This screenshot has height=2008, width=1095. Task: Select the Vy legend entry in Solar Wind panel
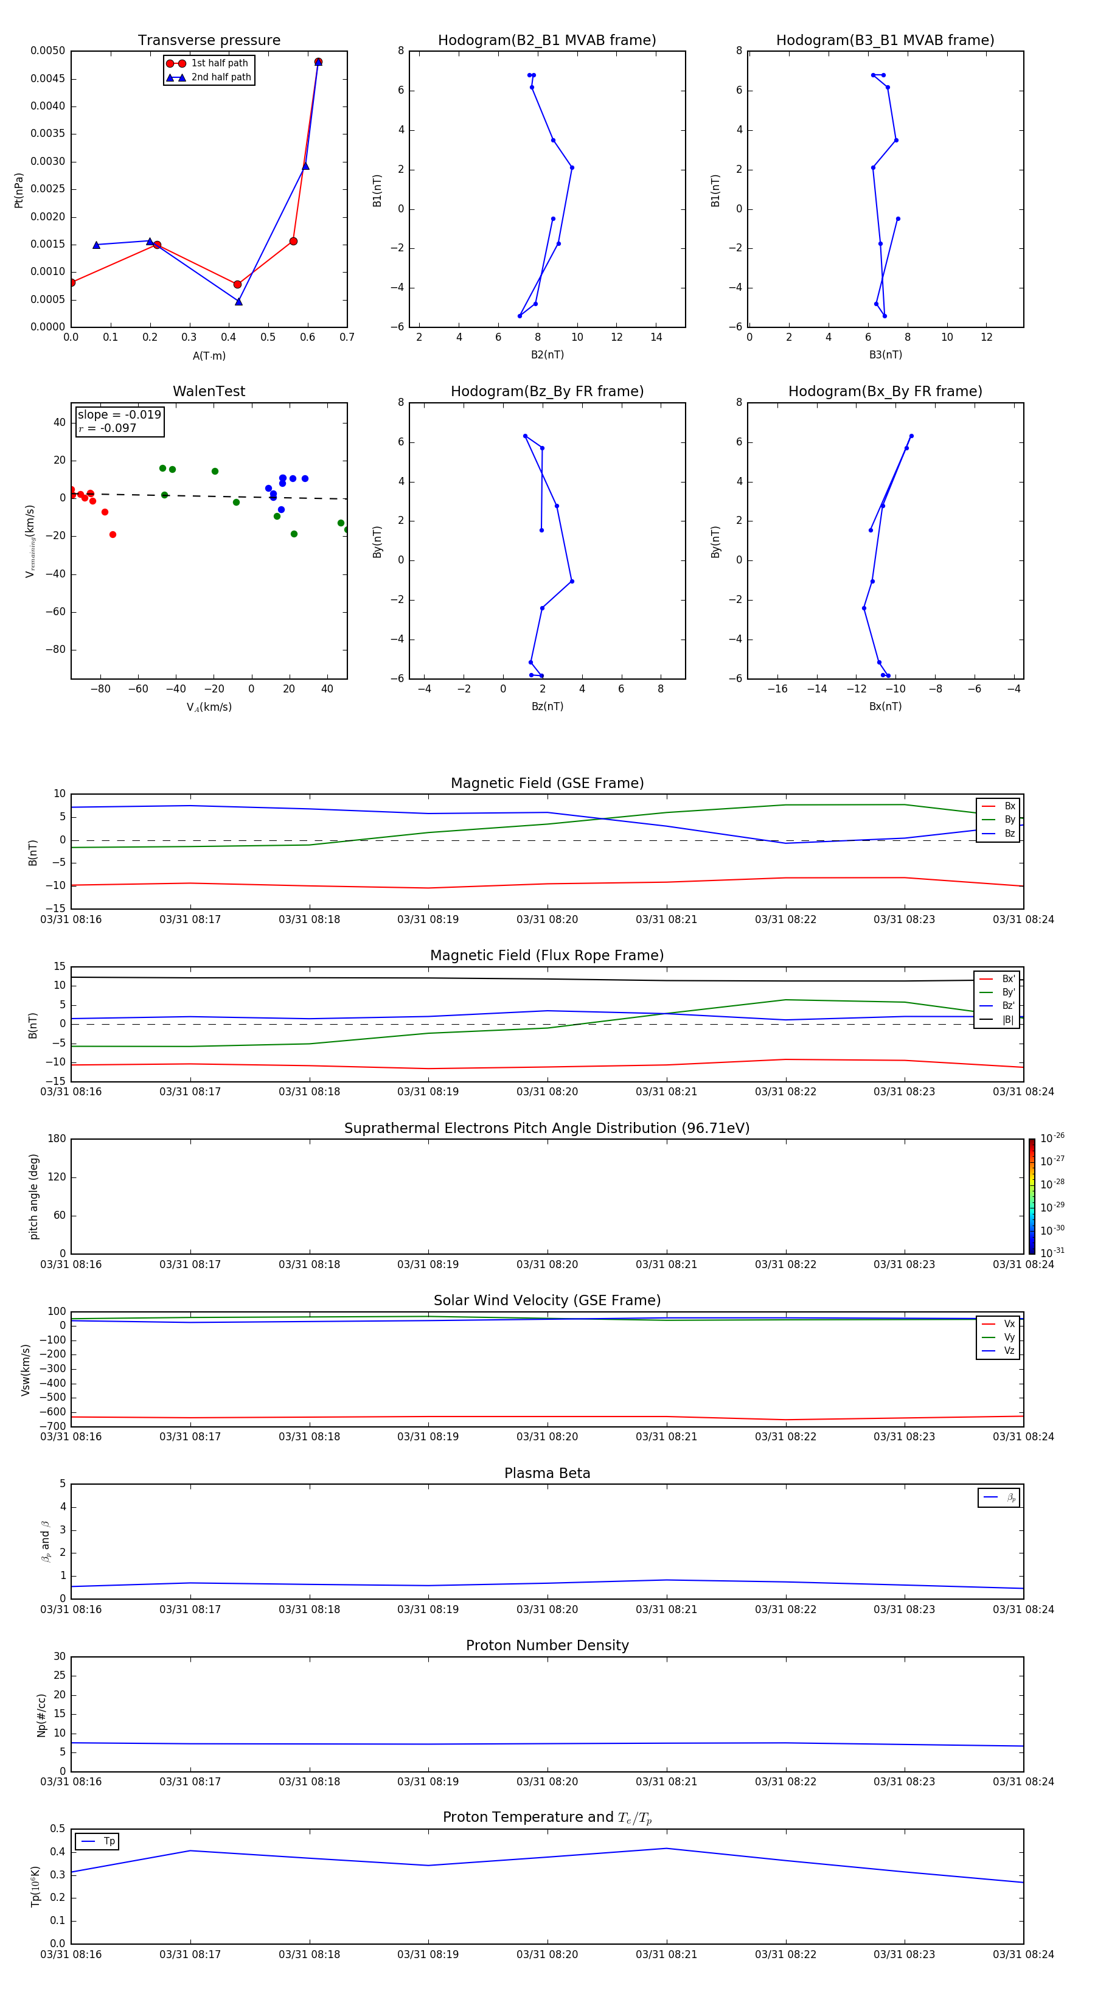(998, 1337)
